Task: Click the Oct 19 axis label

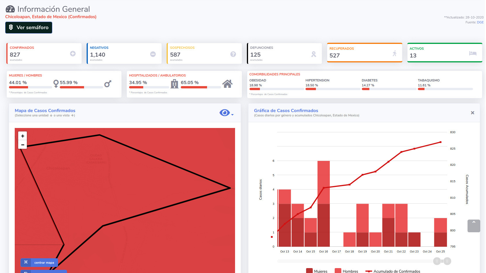Action: (362, 251)
